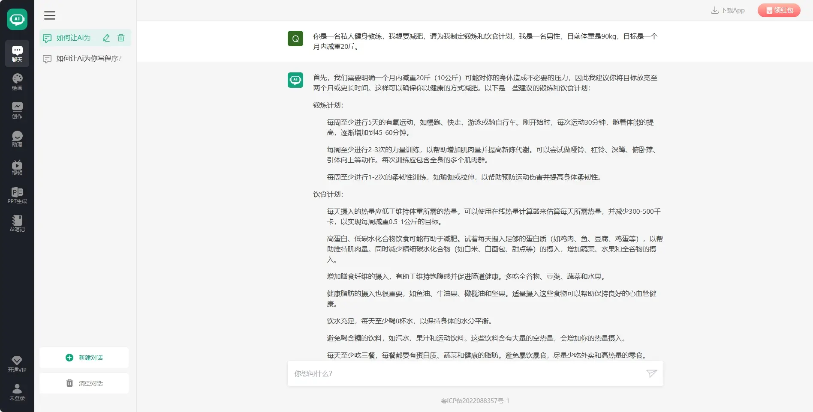Click 新建对话 to start new chat
This screenshot has width=813, height=412.
click(x=84, y=358)
